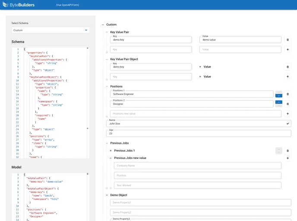Click the checkmark in the Name field
Viewport: 297px width, 221px height.
288,123
